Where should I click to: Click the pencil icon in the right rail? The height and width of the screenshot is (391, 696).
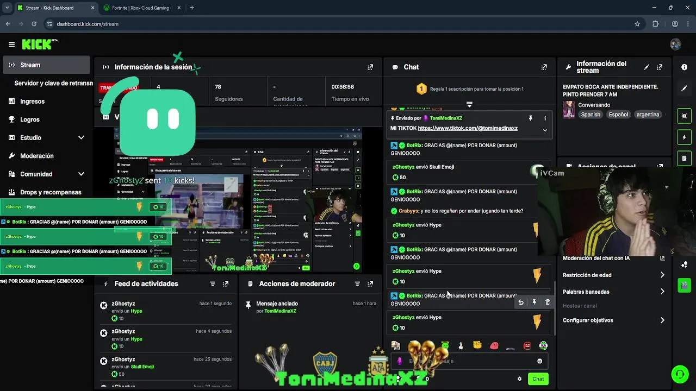click(x=684, y=88)
